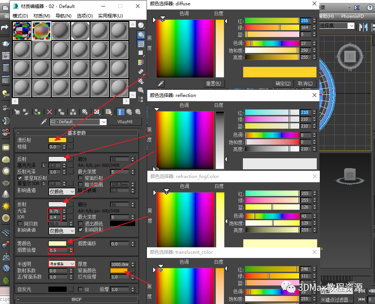Viewport: 375px width, 304px height.
Task: Click the Select by Material icon
Action: click(141, 90)
